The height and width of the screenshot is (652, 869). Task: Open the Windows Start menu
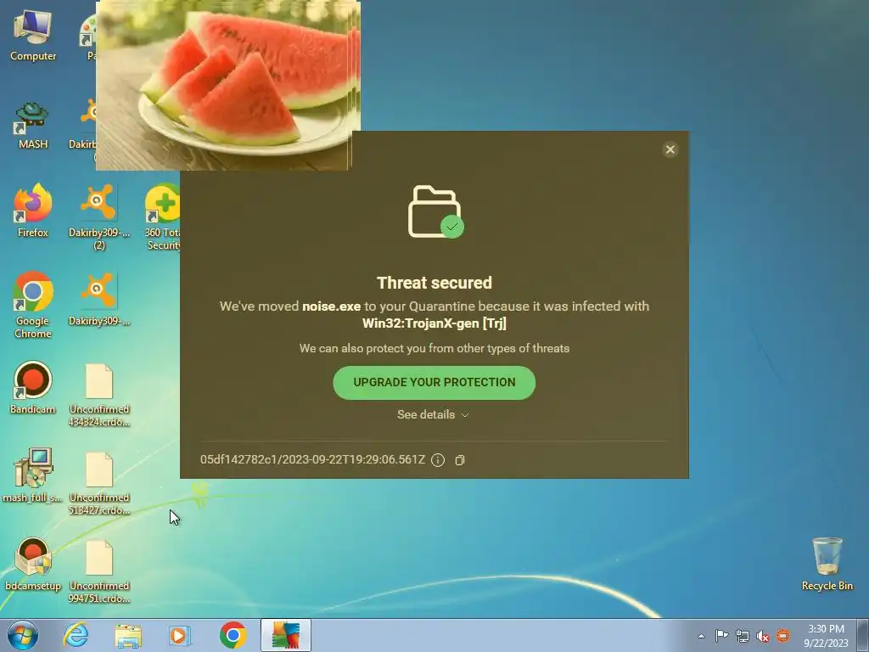pos(23,635)
